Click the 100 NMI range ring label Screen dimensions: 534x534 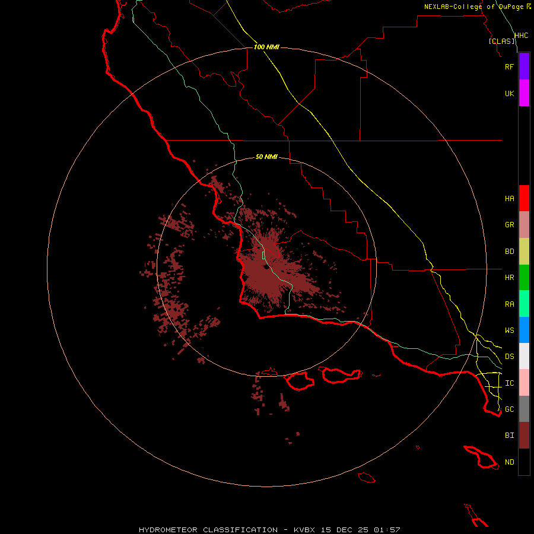(266, 47)
